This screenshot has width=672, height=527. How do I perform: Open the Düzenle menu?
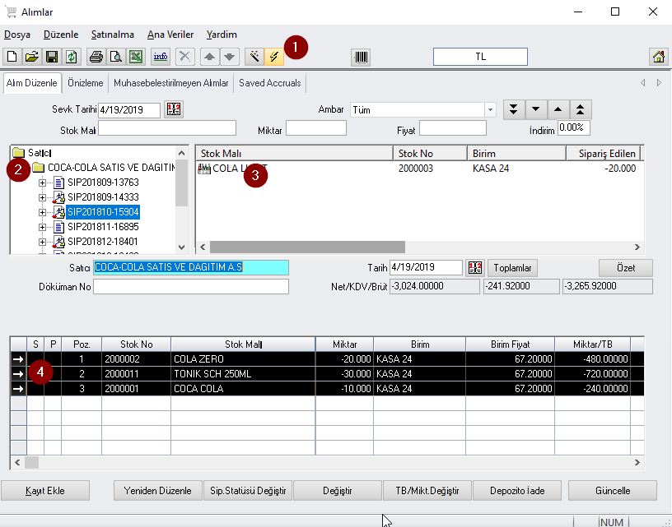[61, 35]
